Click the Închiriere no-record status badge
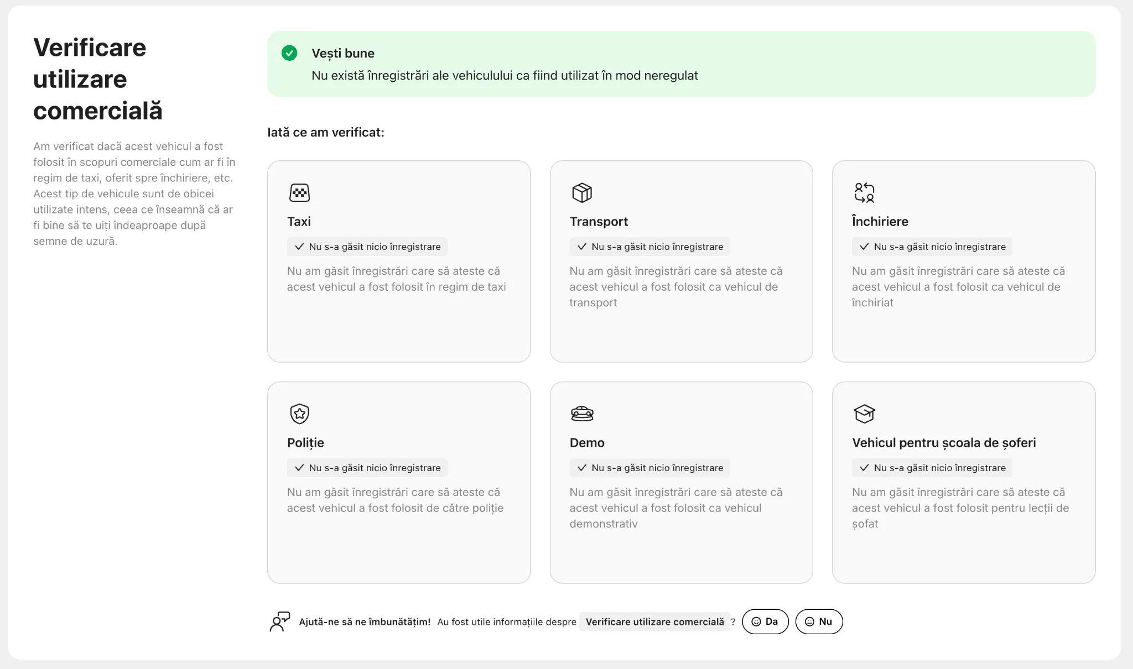The image size is (1133, 669). [932, 247]
